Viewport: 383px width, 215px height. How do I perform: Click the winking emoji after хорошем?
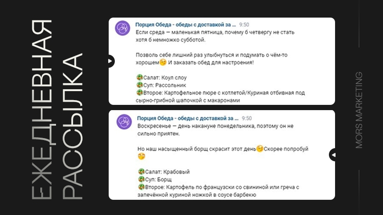(163, 62)
